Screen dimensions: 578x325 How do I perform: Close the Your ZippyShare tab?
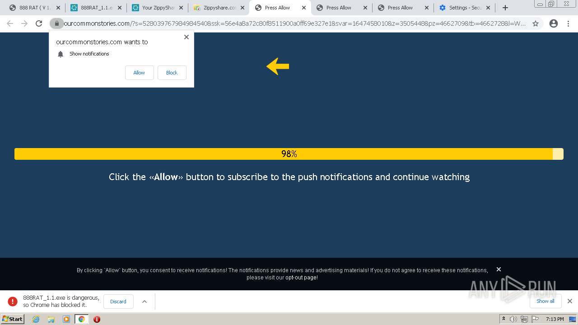pos(181,8)
